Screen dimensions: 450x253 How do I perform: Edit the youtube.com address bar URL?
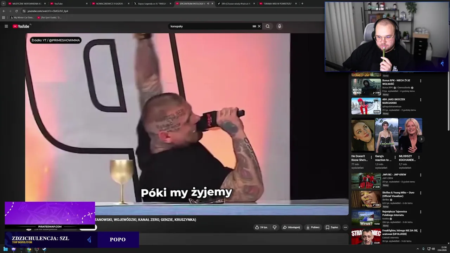48,11
